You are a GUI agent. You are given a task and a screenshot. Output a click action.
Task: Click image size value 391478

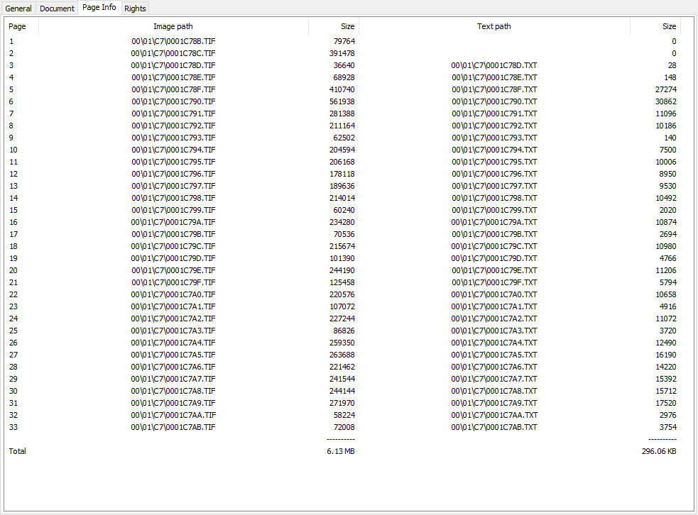(x=342, y=53)
